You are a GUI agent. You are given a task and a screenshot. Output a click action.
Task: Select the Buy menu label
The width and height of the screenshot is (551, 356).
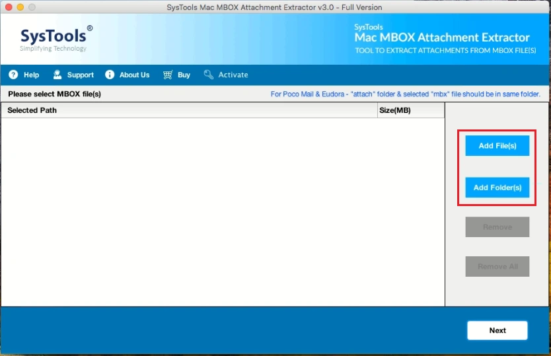coord(184,75)
